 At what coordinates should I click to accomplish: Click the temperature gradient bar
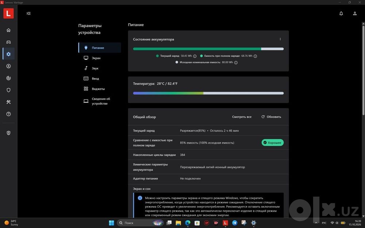[208, 93]
